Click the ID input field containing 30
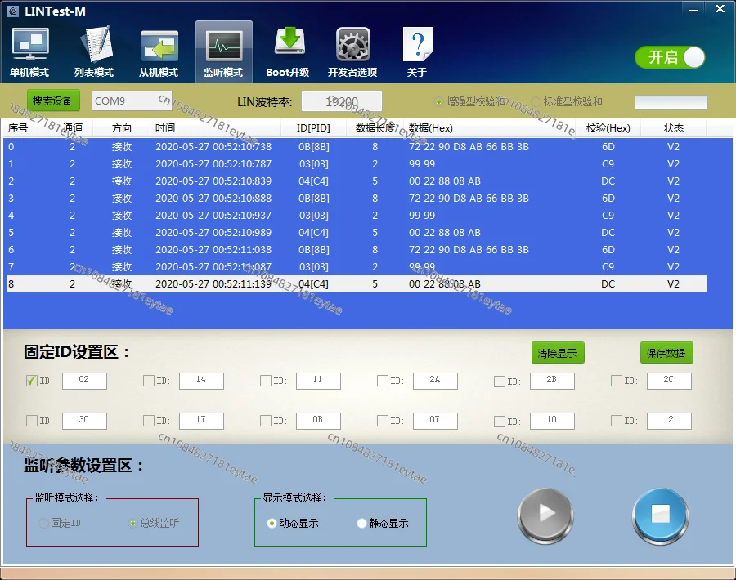Image resolution: width=736 pixels, height=580 pixels. coord(84,421)
